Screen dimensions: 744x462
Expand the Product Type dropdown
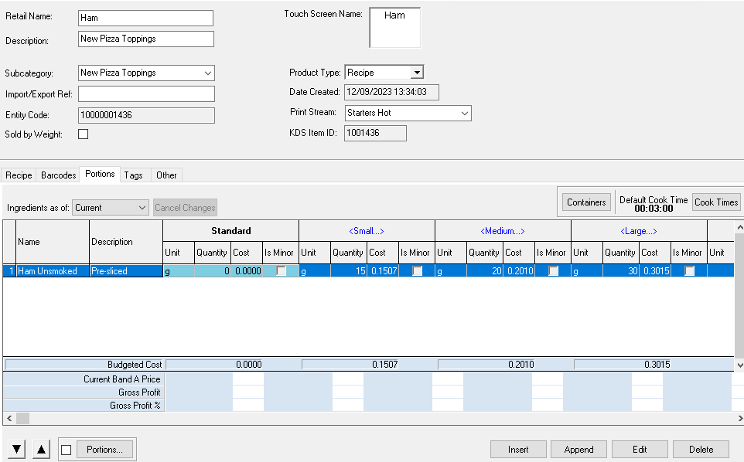coord(417,73)
